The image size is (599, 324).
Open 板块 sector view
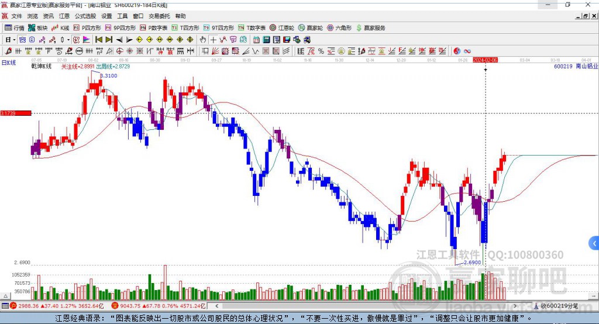click(x=38, y=28)
